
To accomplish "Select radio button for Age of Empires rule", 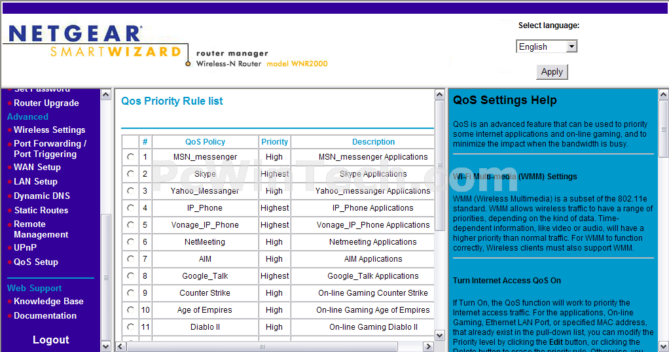I will pos(130,310).
